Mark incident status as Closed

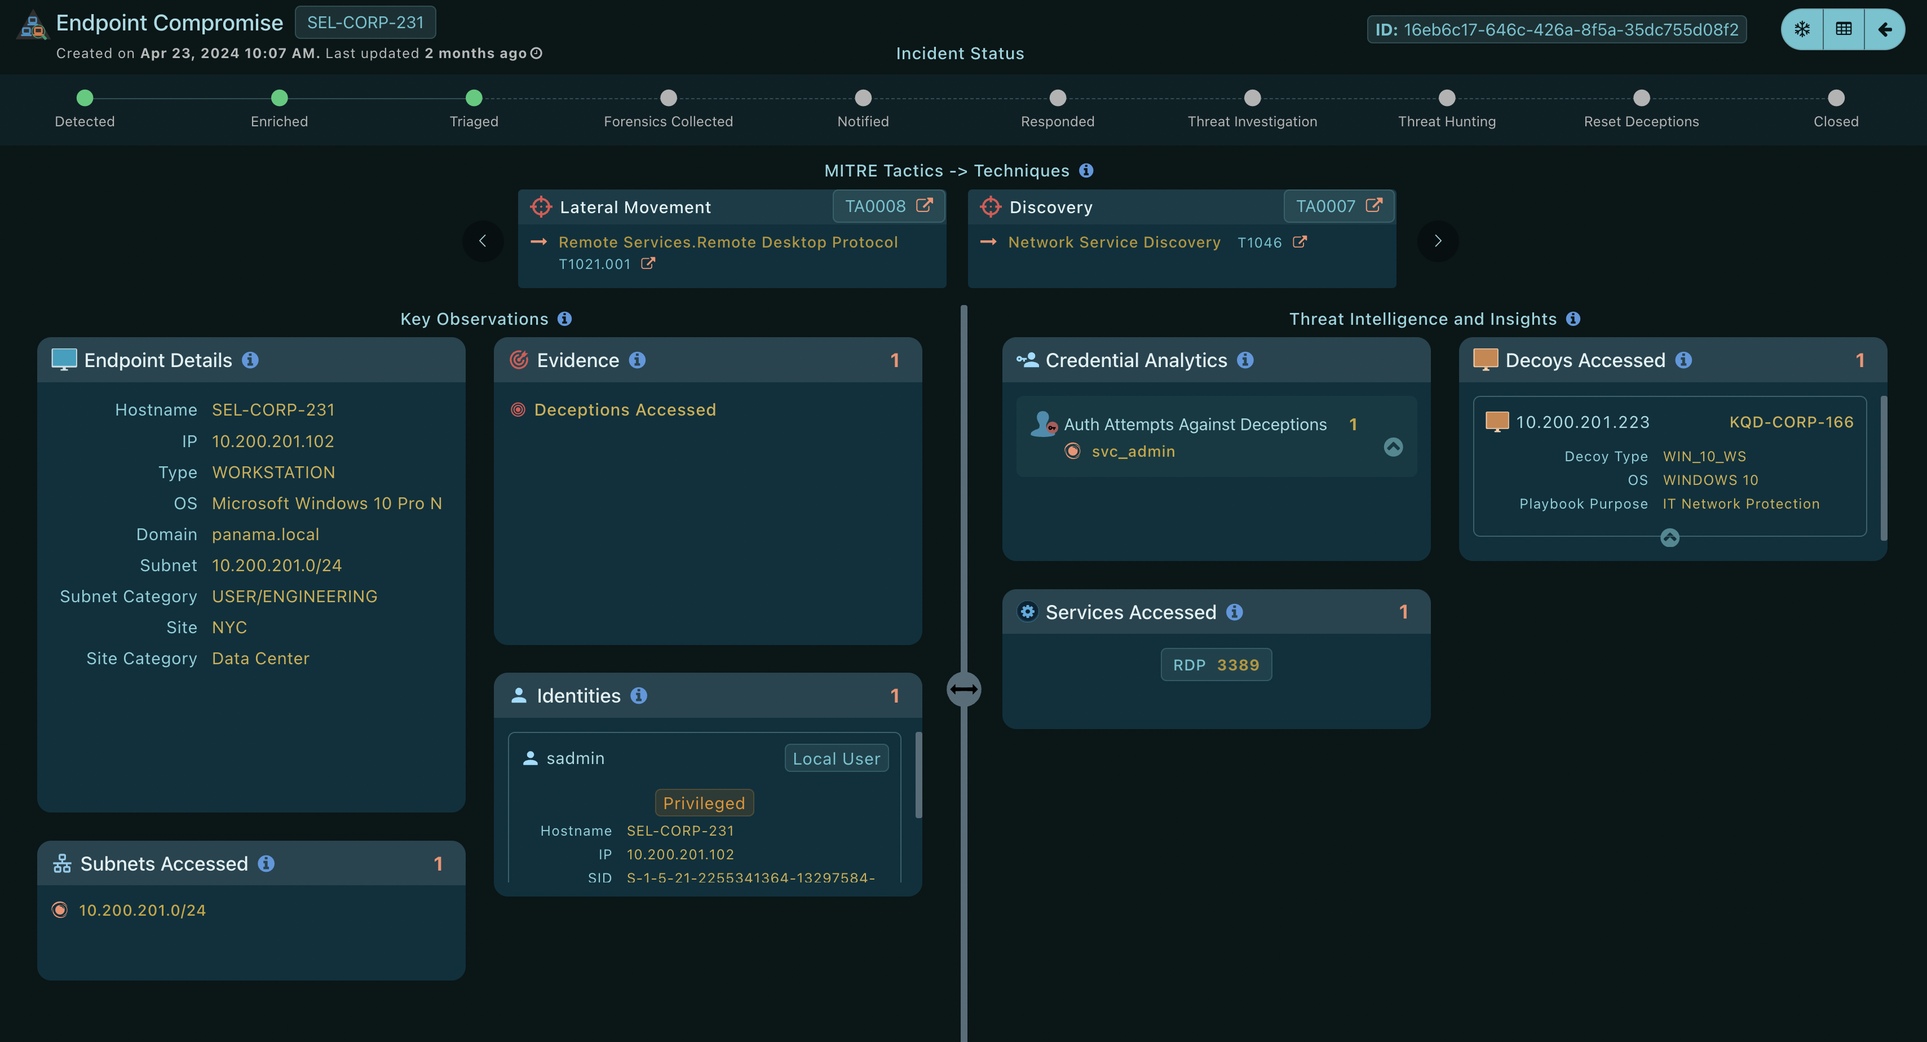pos(1835,98)
